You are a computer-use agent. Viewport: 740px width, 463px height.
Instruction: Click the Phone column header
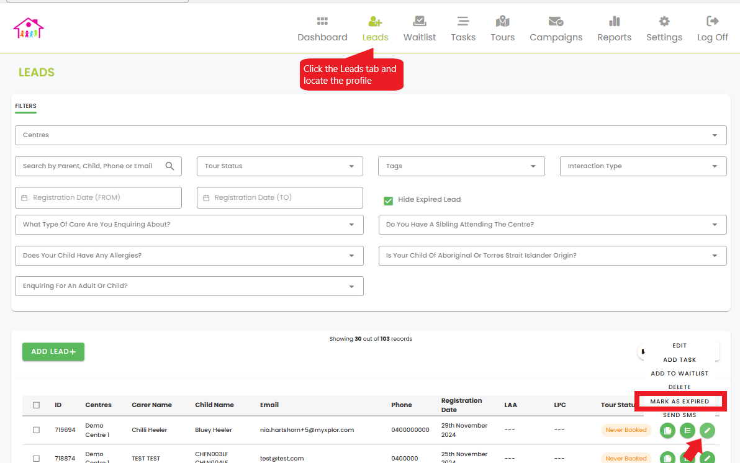point(401,405)
